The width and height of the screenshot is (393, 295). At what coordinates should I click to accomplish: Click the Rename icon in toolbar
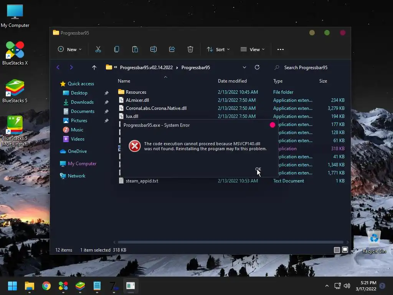click(154, 50)
